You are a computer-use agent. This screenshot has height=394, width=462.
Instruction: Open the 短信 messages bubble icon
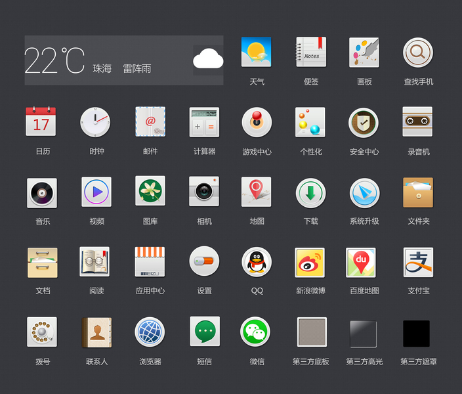205,331
